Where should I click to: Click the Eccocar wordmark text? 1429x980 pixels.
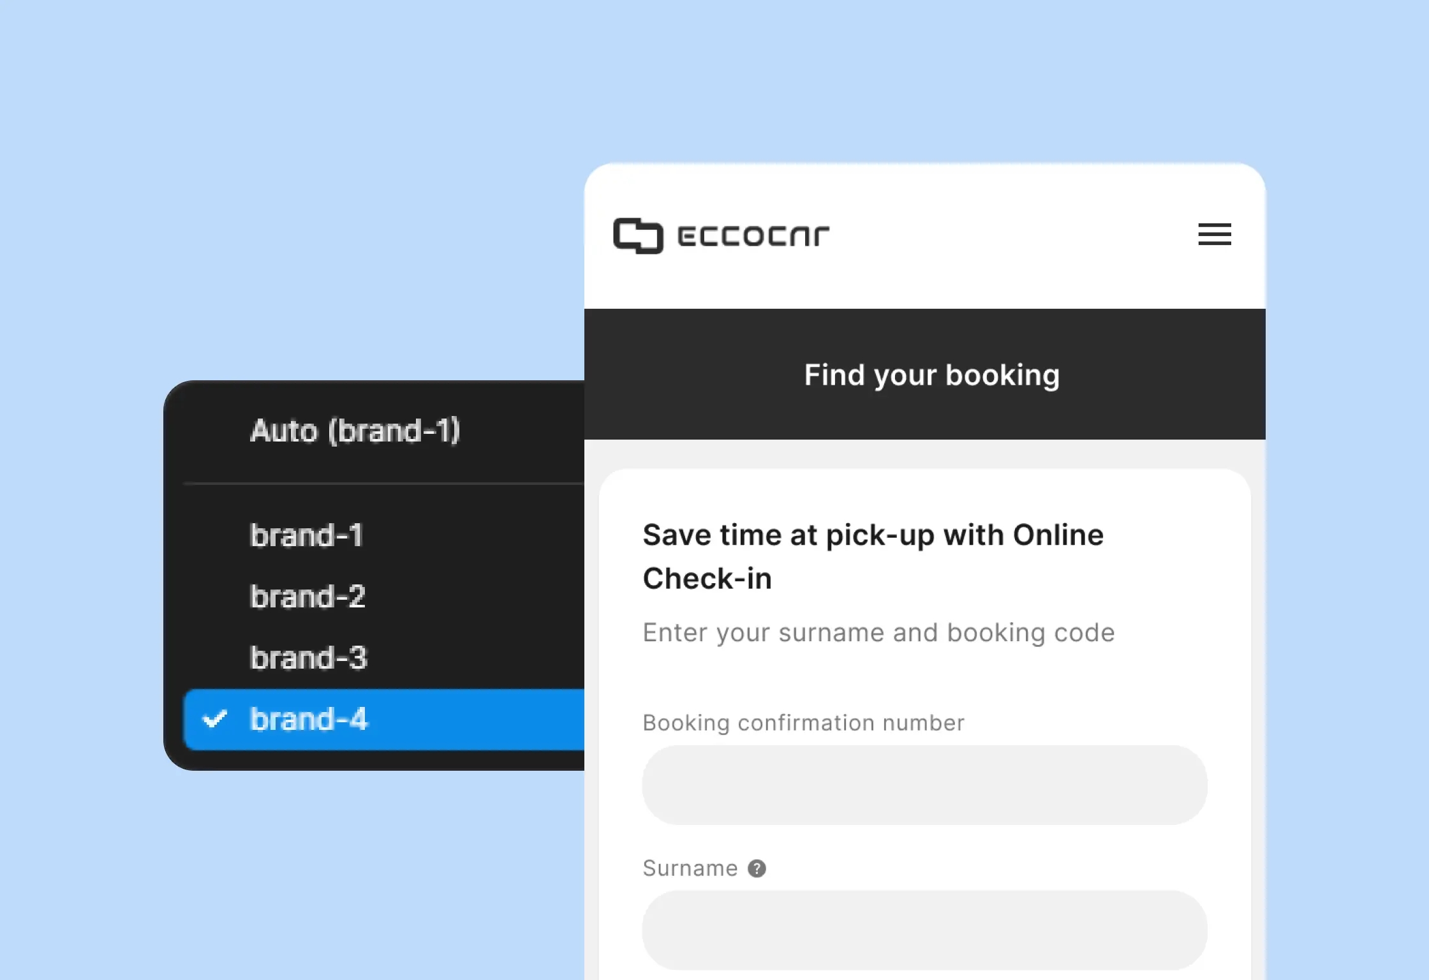point(753,235)
